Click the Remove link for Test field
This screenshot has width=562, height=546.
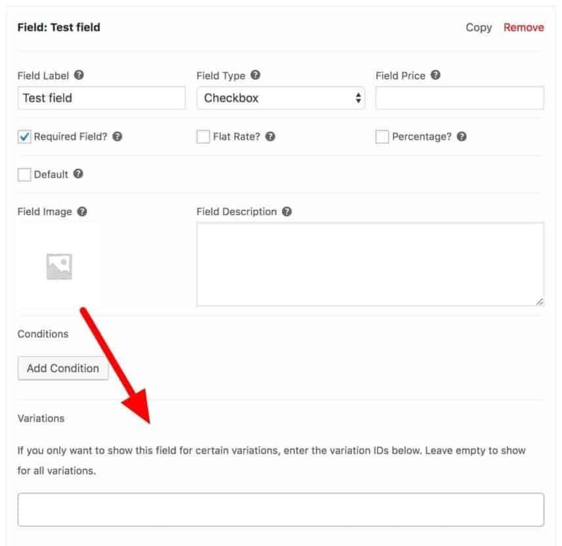click(523, 28)
